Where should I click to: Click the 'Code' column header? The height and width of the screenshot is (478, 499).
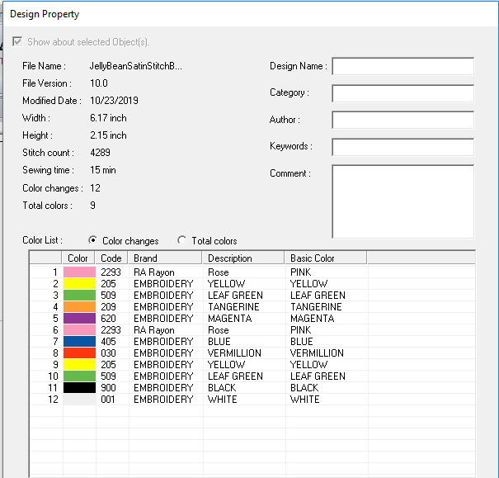[111, 258]
